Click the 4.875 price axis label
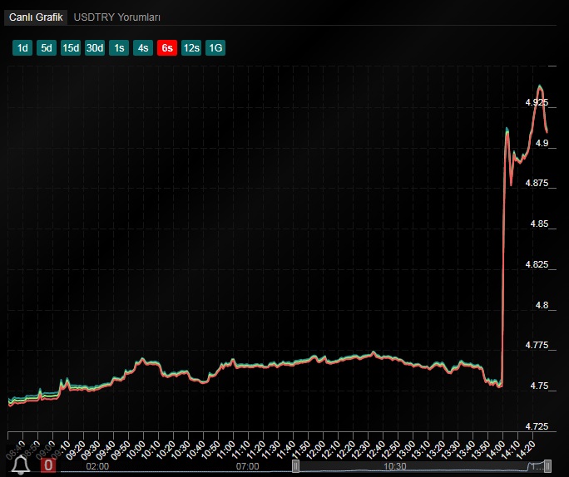569x477 pixels. click(537, 183)
